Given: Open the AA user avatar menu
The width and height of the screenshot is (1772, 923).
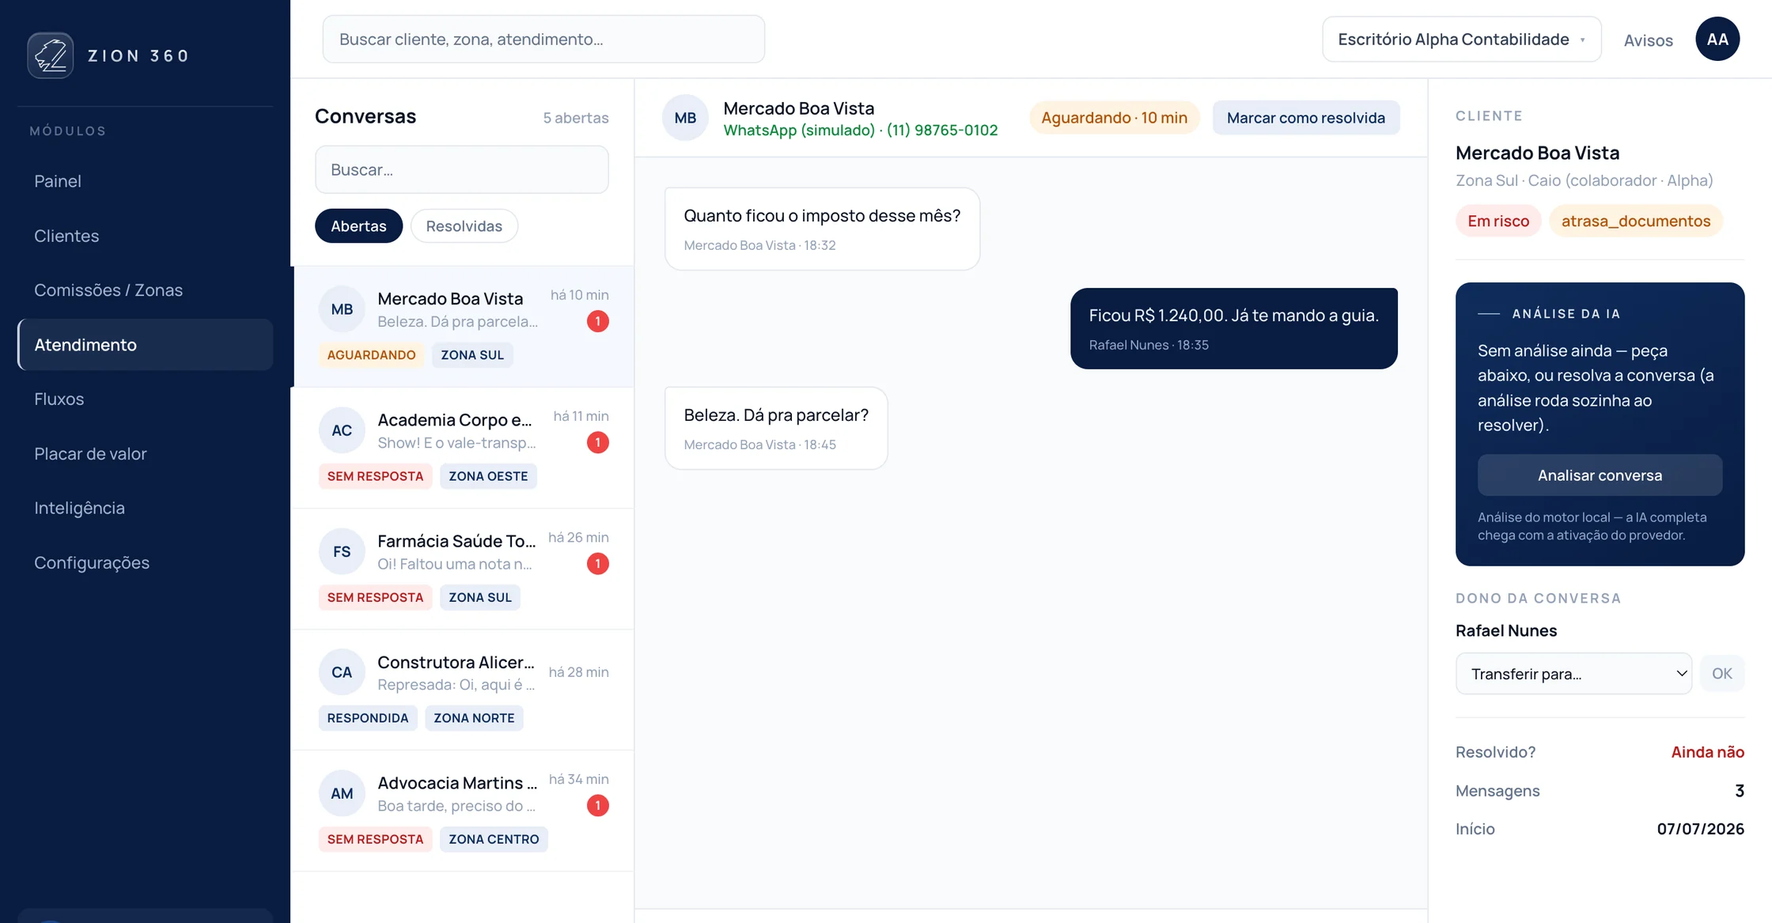Looking at the screenshot, I should point(1717,39).
